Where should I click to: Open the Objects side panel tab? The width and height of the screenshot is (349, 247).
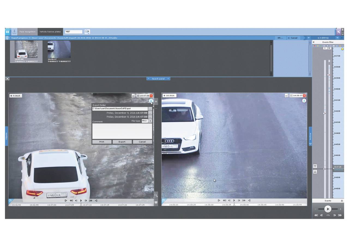(7, 136)
